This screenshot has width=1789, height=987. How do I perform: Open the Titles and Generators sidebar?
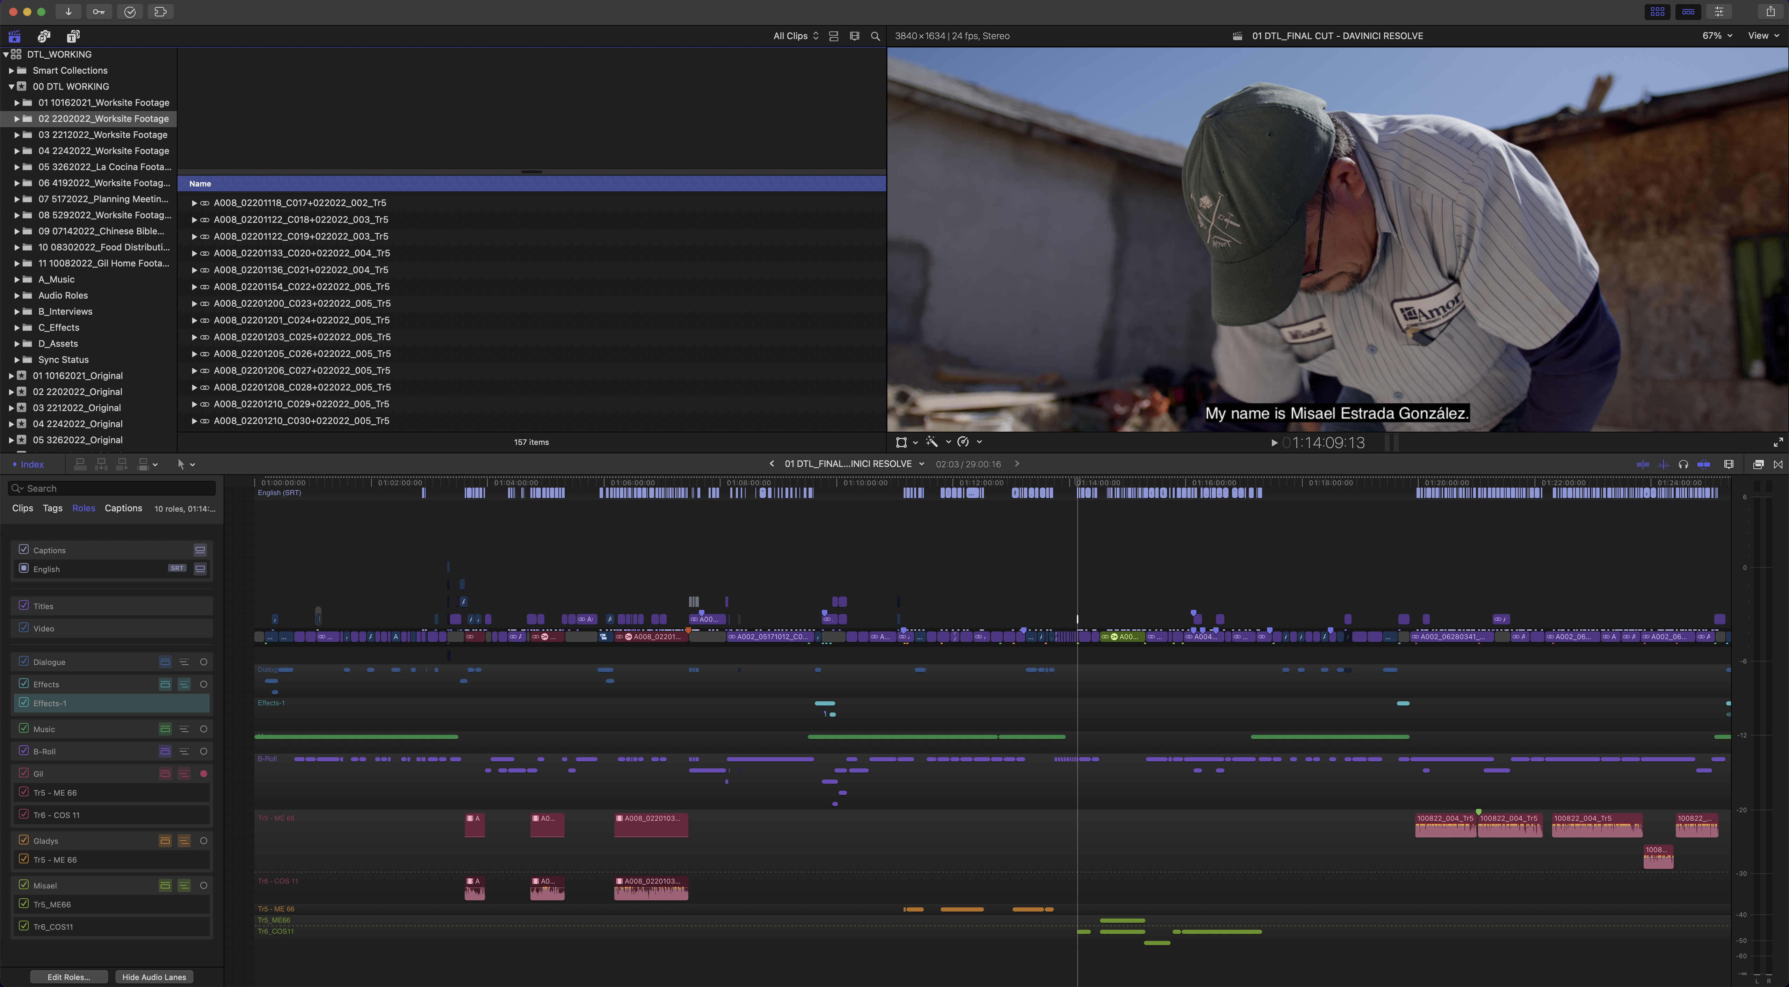[73, 36]
